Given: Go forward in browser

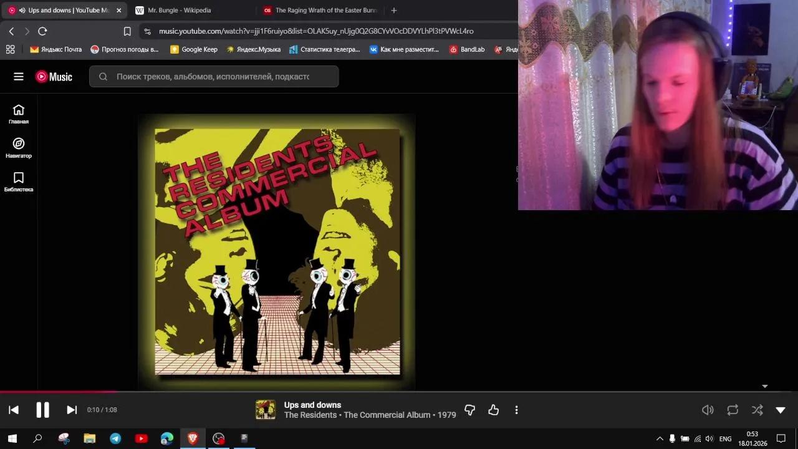Looking at the screenshot, I should [x=27, y=31].
